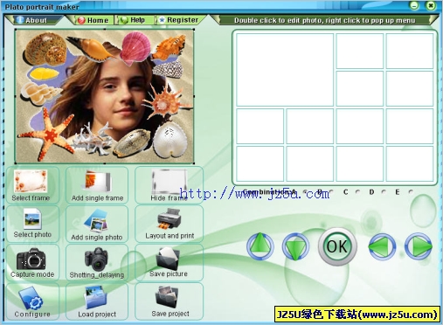
Task: Confirm with the round OK button
Action: click(x=337, y=246)
